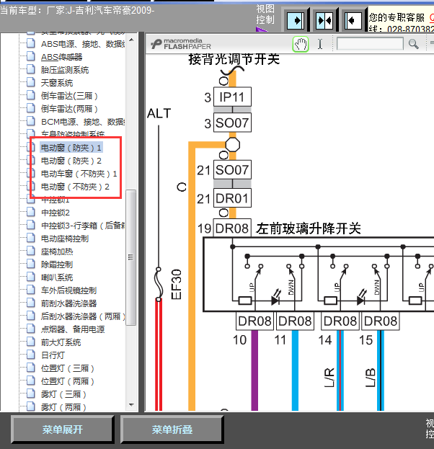This screenshot has width=434, height=449.
Task: Open the 车外后视镜控制 entry
Action: pyautogui.click(x=68, y=290)
